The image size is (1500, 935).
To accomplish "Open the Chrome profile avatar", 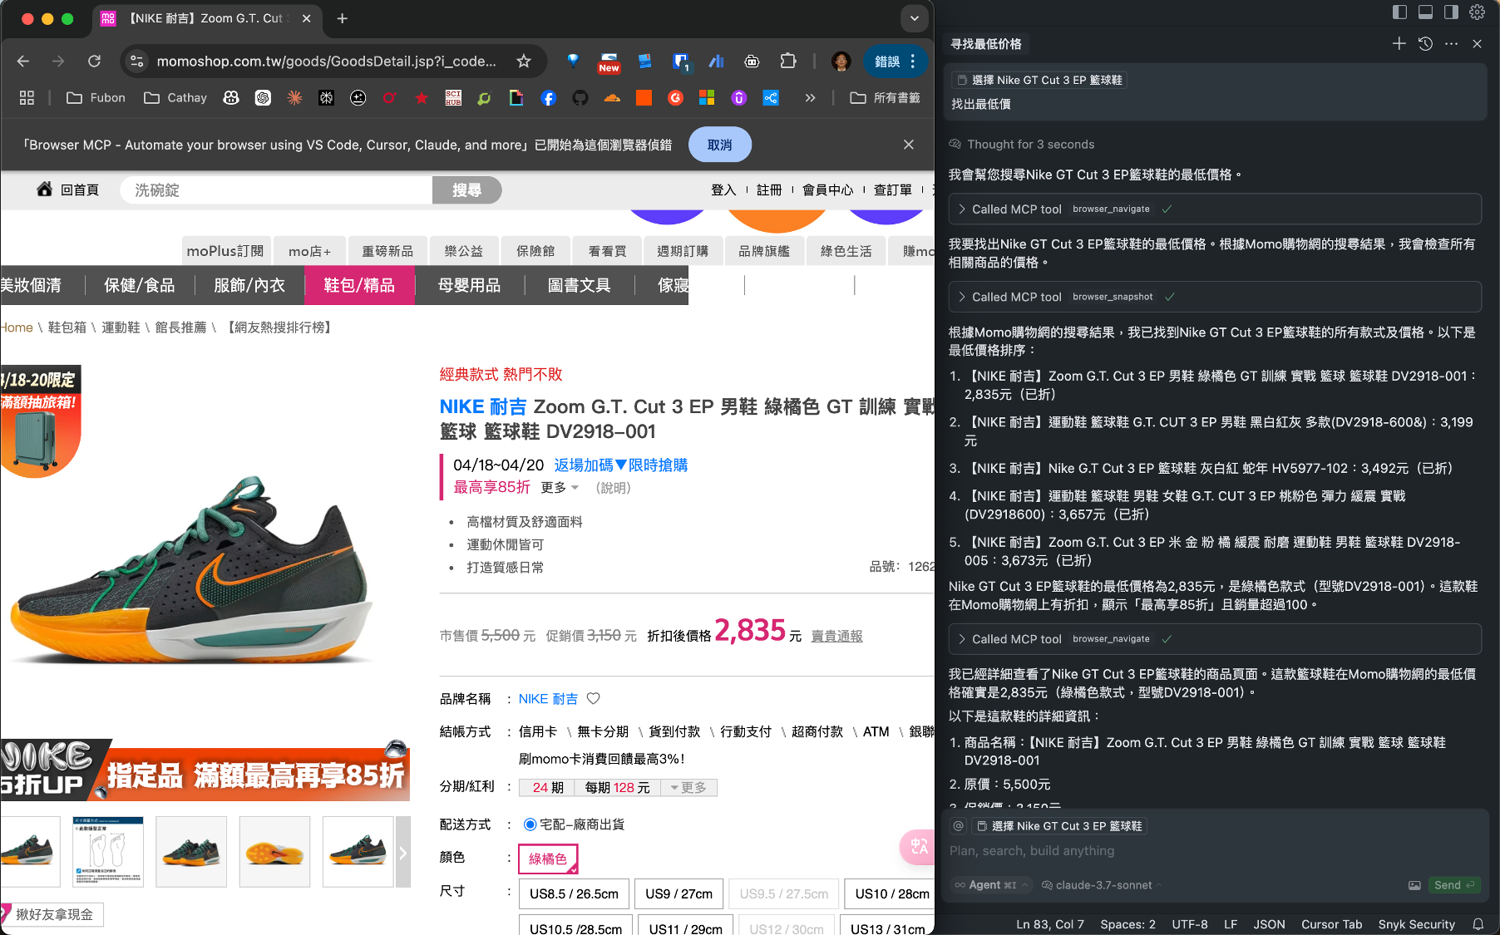I will point(841,62).
